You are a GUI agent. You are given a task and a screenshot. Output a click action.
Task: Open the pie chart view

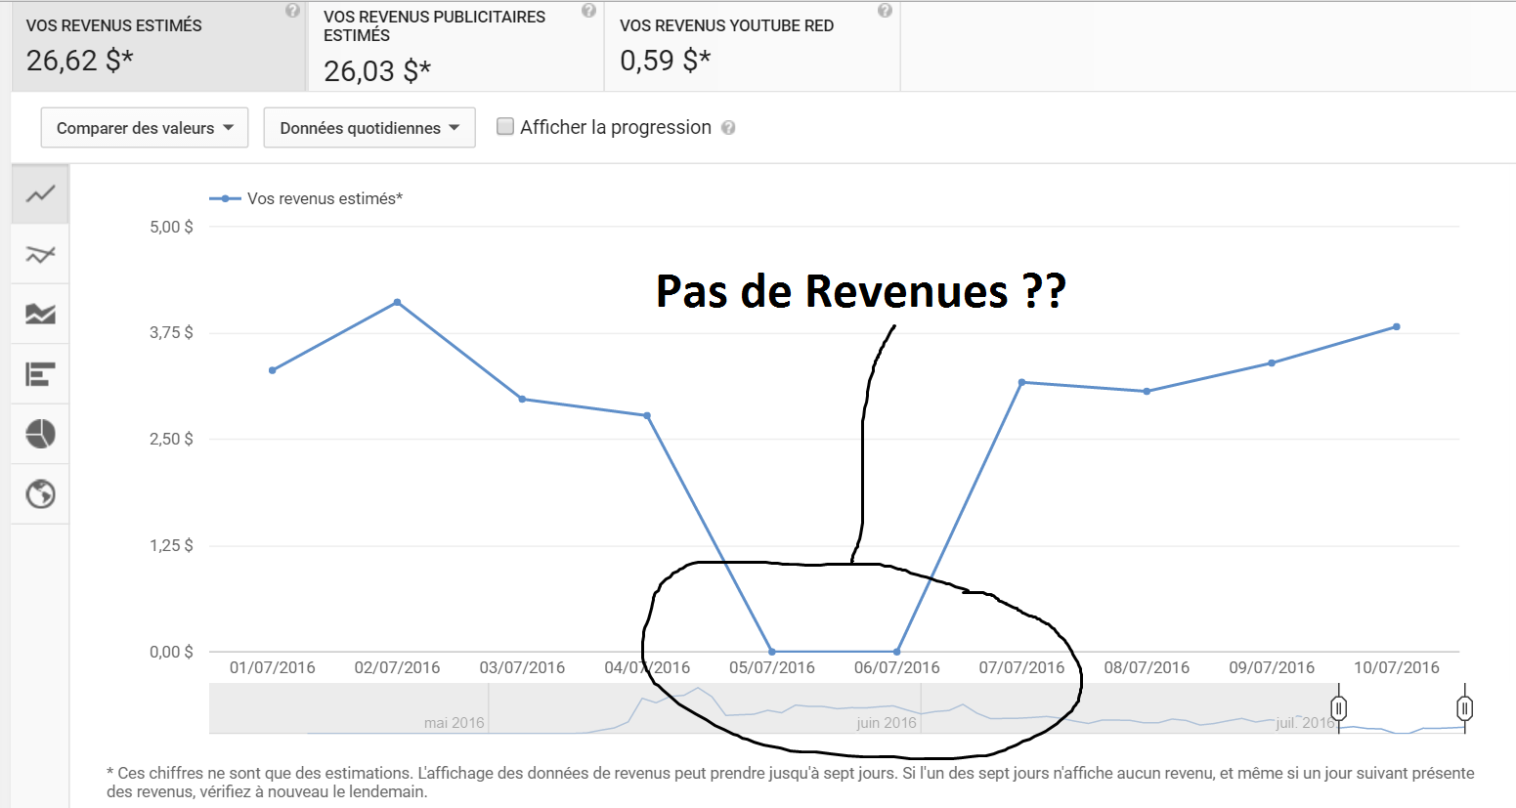tap(40, 434)
